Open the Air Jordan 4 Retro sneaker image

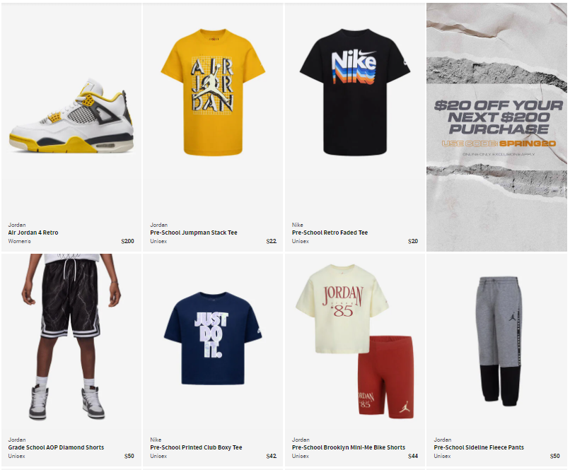(71, 115)
